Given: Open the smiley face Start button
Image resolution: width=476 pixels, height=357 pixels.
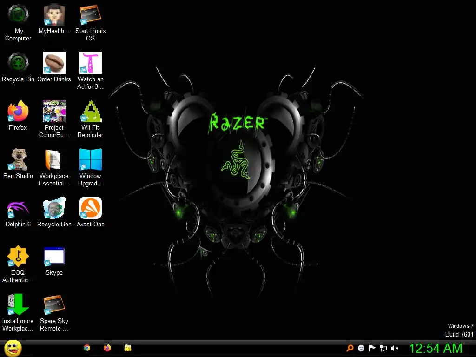Looking at the screenshot, I should tap(13, 348).
